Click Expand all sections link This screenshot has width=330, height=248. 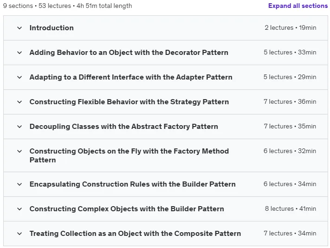tap(298, 6)
